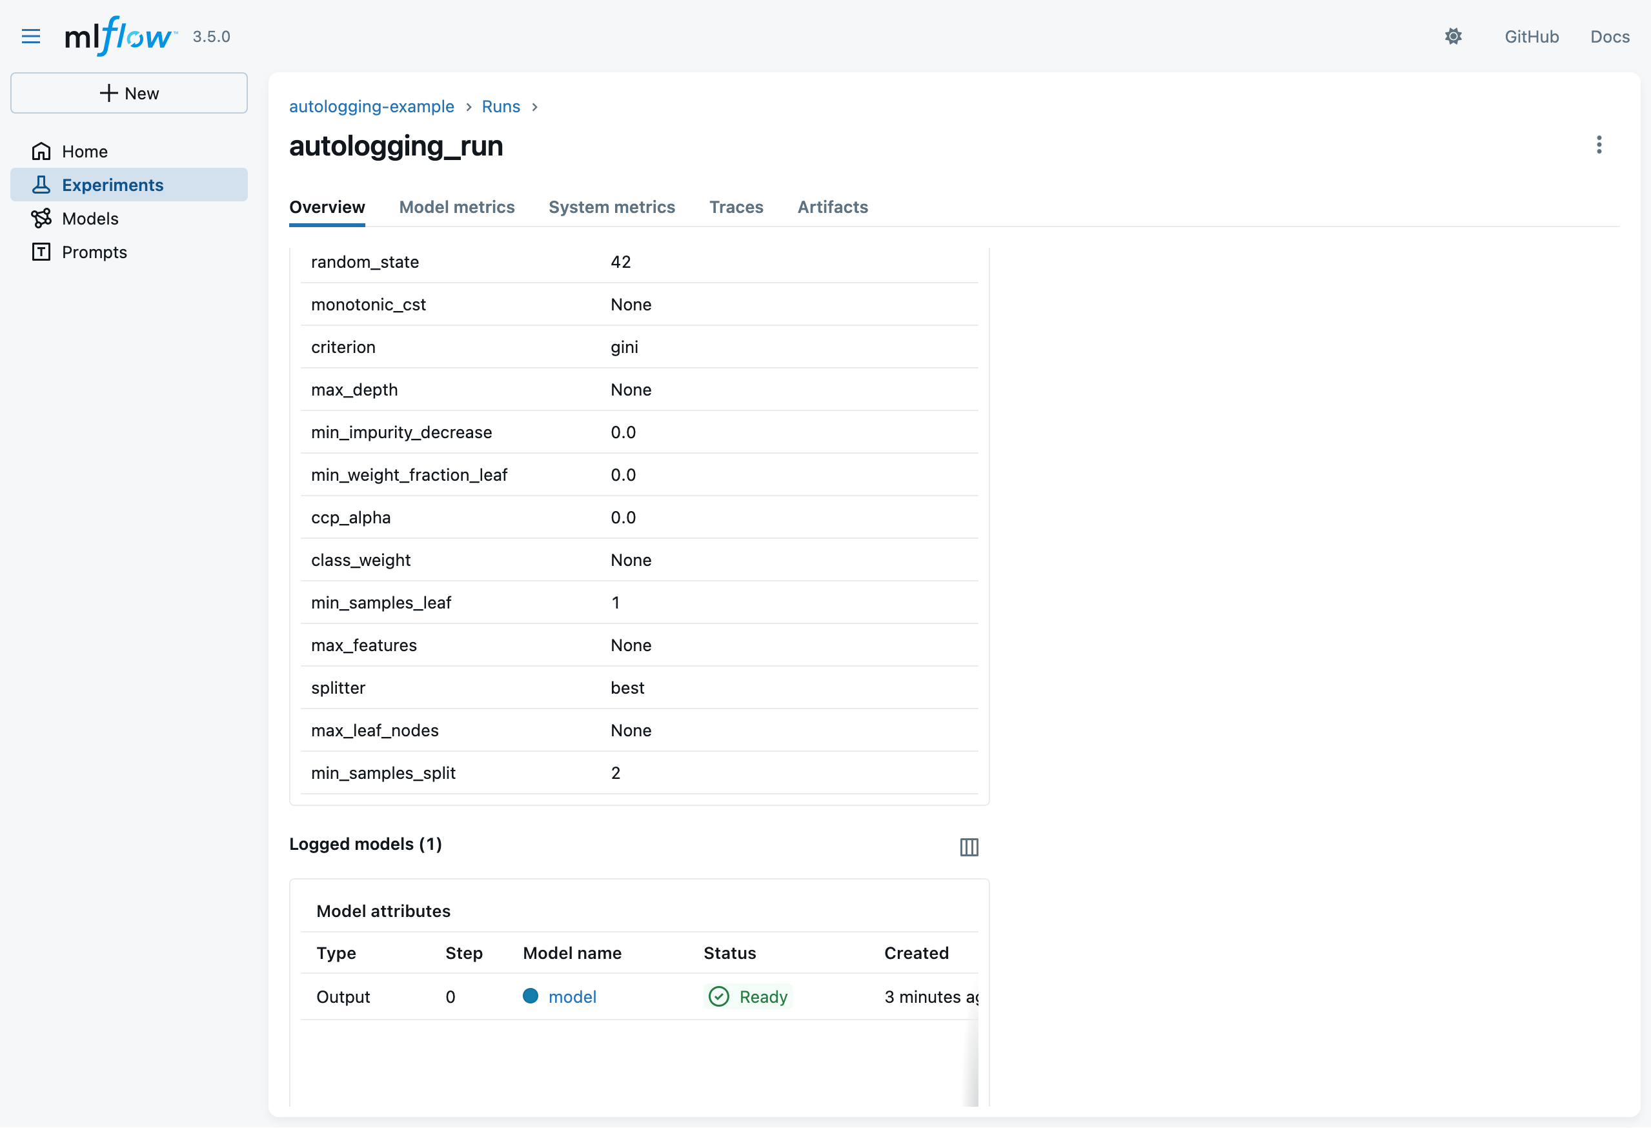
Task: Open the logged models column selector icon
Action: [x=968, y=847]
